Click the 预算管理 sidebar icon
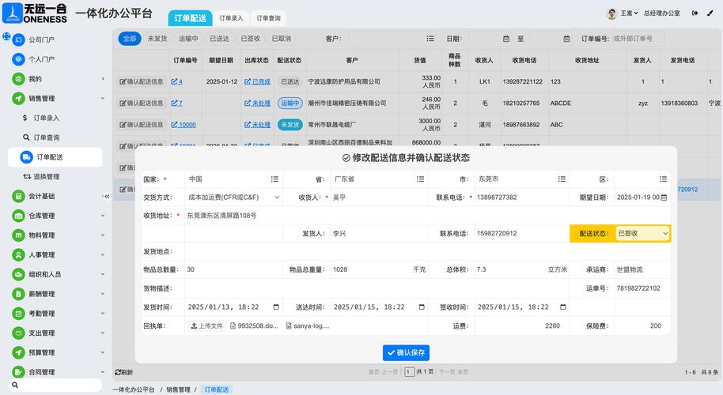Viewport: 723px width, 395px height. [18, 352]
